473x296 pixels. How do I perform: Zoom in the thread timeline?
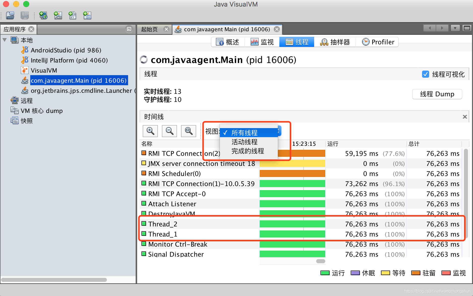point(150,131)
